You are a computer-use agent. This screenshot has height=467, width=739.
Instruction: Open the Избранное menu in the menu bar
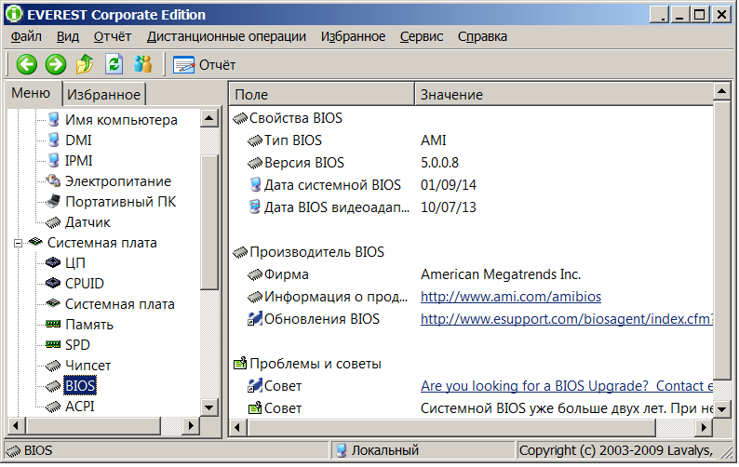(x=353, y=36)
